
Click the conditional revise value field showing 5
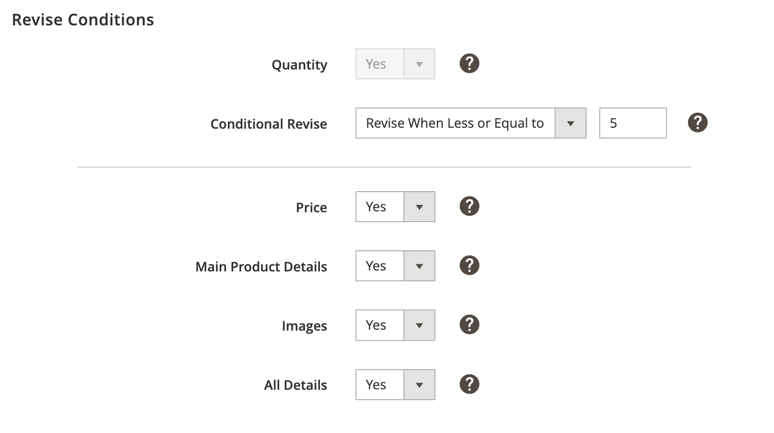coord(633,123)
